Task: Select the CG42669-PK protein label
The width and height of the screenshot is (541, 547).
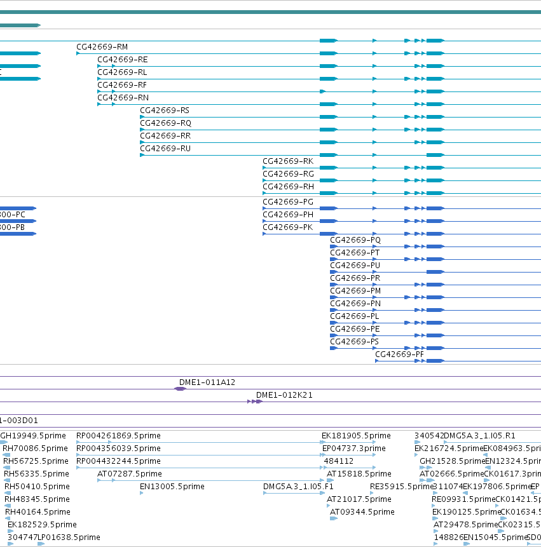Action: point(287,227)
